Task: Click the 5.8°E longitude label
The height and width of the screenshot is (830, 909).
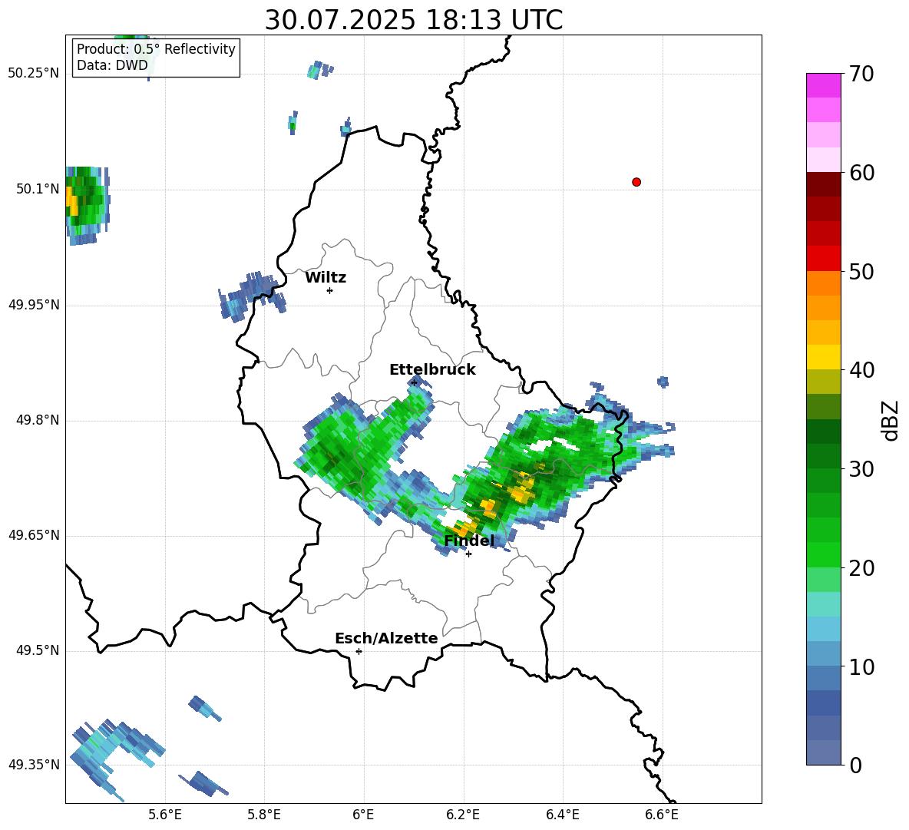Action: pyautogui.click(x=264, y=815)
